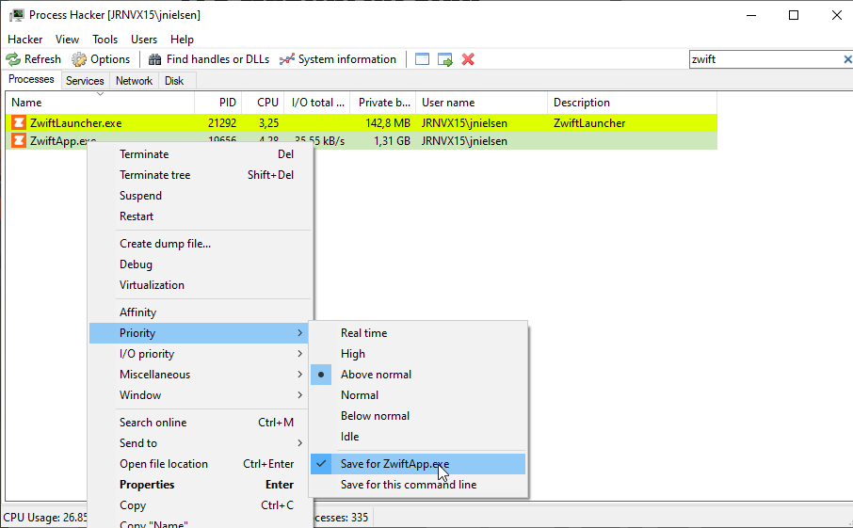Toggle Save for ZwiftApp.exe option
The height and width of the screenshot is (528, 853).
point(418,464)
